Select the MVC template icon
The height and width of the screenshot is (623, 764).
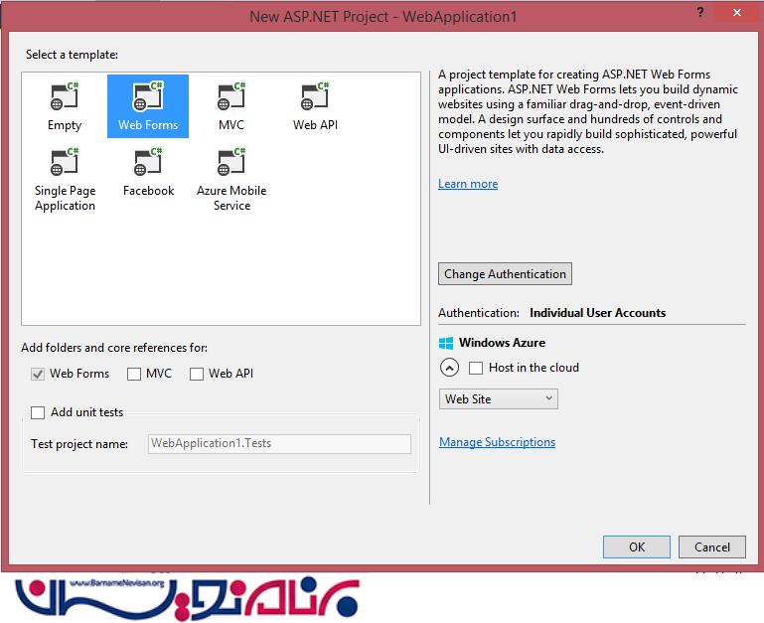pyautogui.click(x=231, y=97)
